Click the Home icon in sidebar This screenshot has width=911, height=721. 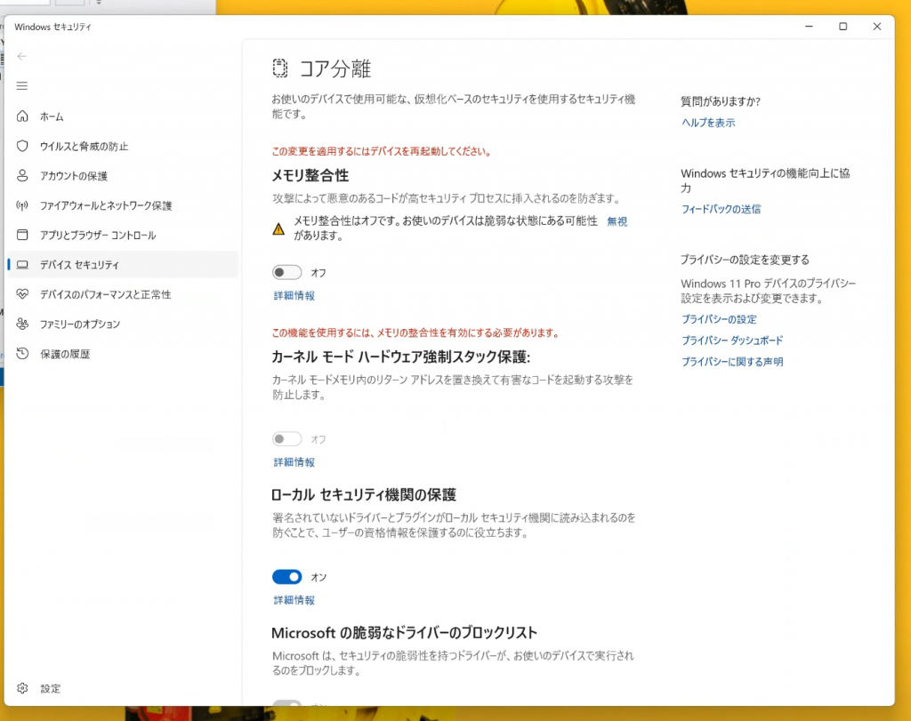[x=22, y=116]
